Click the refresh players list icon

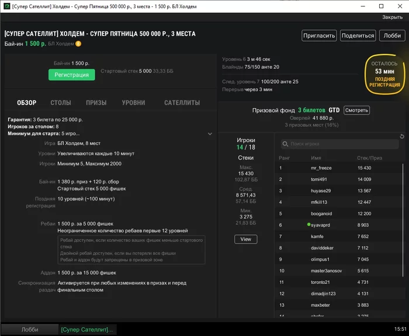(402, 136)
